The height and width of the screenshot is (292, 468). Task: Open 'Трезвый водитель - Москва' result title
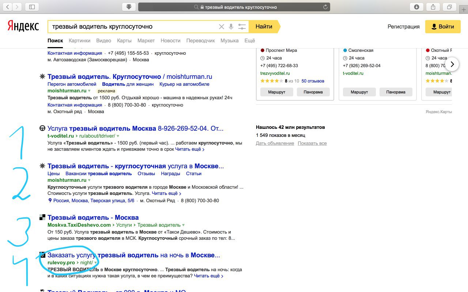[93, 218]
